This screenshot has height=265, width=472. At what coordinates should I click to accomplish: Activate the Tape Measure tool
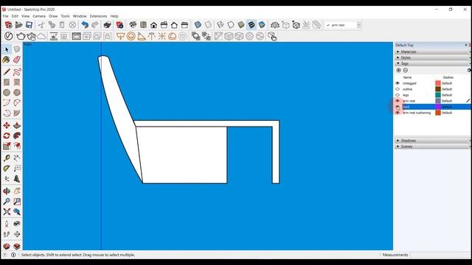[x=7, y=158]
